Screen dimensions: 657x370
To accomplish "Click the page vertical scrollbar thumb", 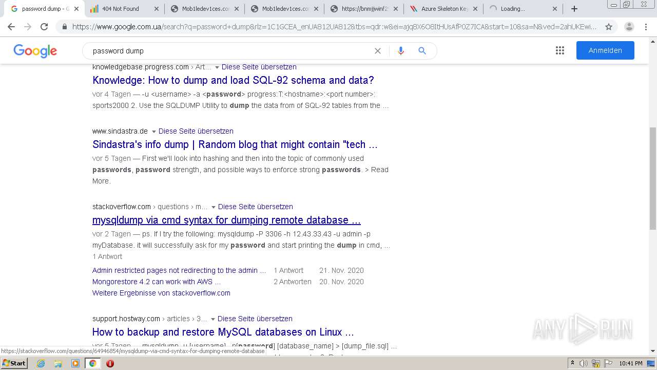I will [653, 178].
